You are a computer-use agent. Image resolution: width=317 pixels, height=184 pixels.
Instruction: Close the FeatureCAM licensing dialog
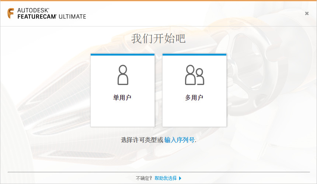coord(307,13)
